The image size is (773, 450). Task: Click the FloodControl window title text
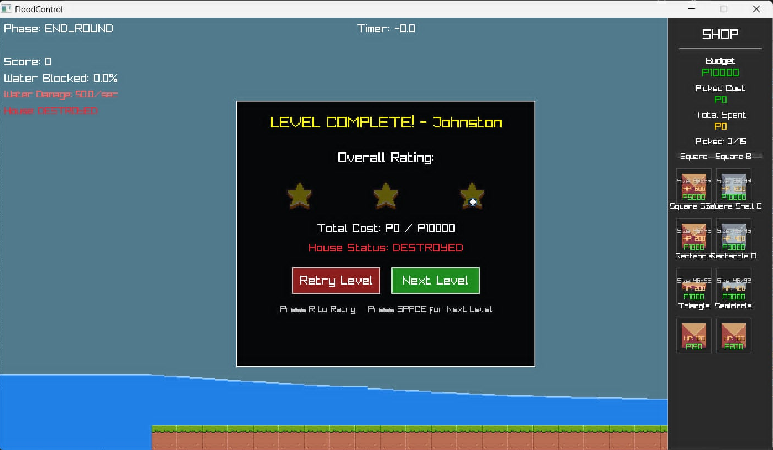point(39,9)
